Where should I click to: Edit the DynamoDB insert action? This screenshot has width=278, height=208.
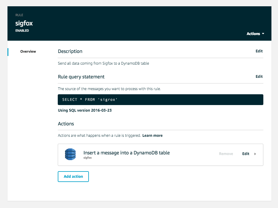click(x=245, y=154)
